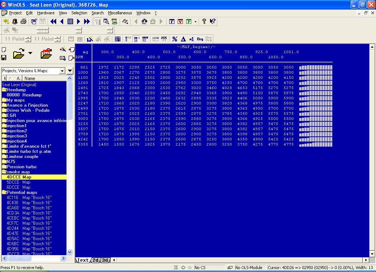This screenshot has width=376, height=272.
Task: Switch to 16-bit display mode
Action: 137,39
